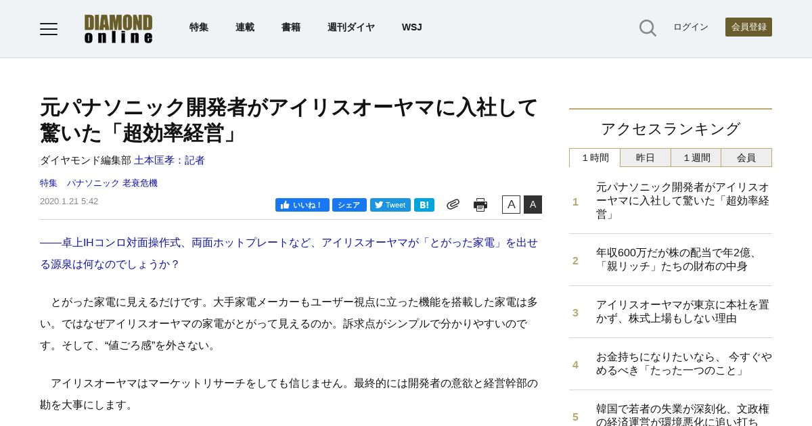The height and width of the screenshot is (426, 812).
Task: Open the WSJ navigation item
Action: 412,28
